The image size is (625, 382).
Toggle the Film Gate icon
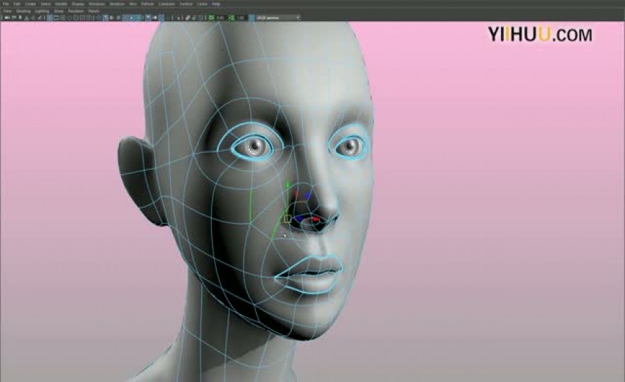coord(56,18)
